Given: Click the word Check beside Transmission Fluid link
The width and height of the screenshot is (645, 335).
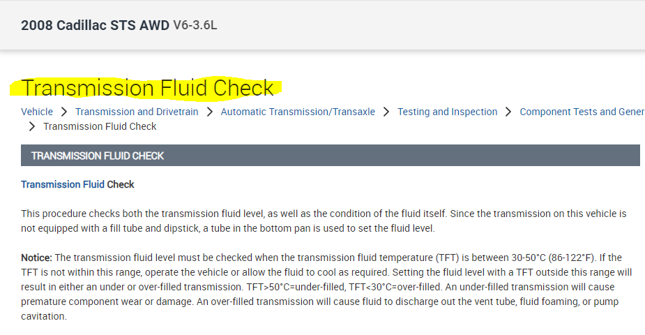Looking at the screenshot, I should pos(121,184).
